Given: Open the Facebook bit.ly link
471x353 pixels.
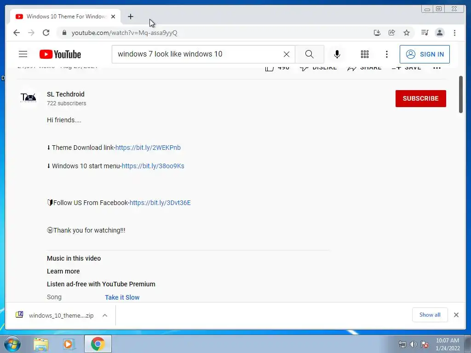Looking at the screenshot, I should 160,203.
